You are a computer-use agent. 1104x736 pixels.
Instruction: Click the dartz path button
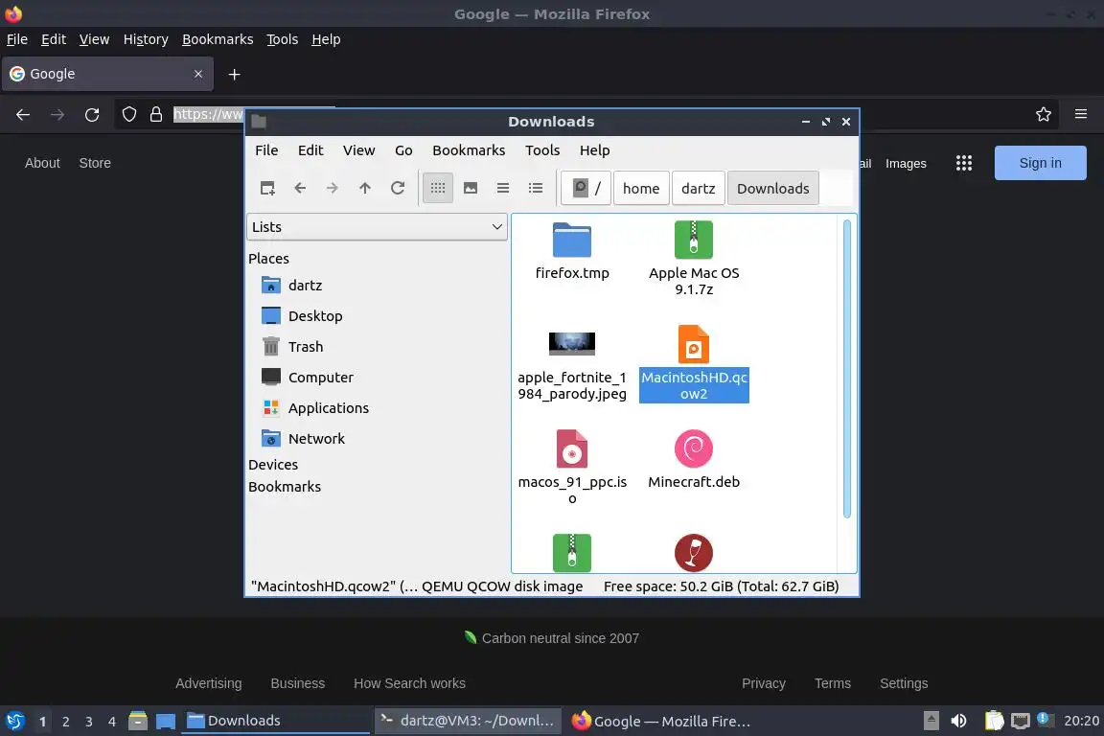coord(699,188)
